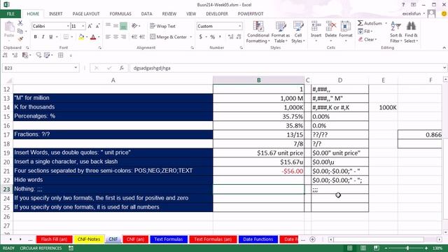Switch to Page Layout view icon
This screenshot has width=448, height=252.
[x=363, y=248]
